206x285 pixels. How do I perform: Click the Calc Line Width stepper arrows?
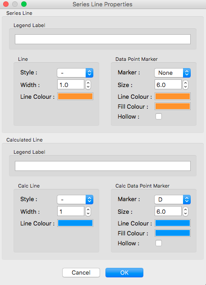[88, 211]
